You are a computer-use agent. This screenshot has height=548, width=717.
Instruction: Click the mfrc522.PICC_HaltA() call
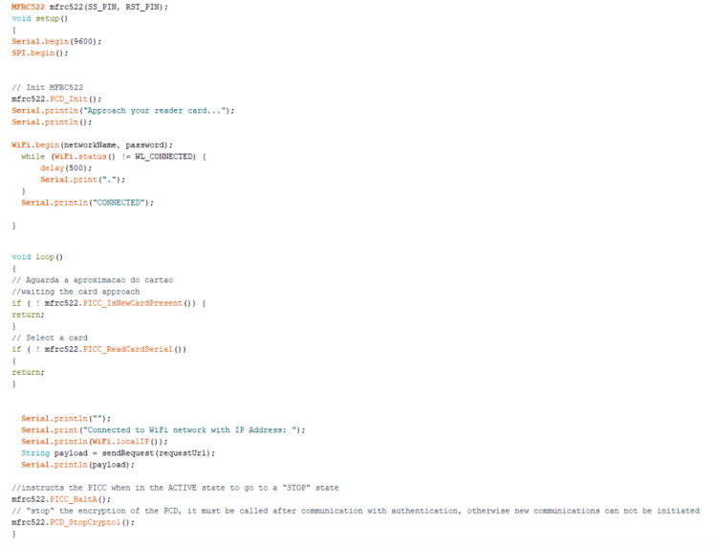click(61, 498)
